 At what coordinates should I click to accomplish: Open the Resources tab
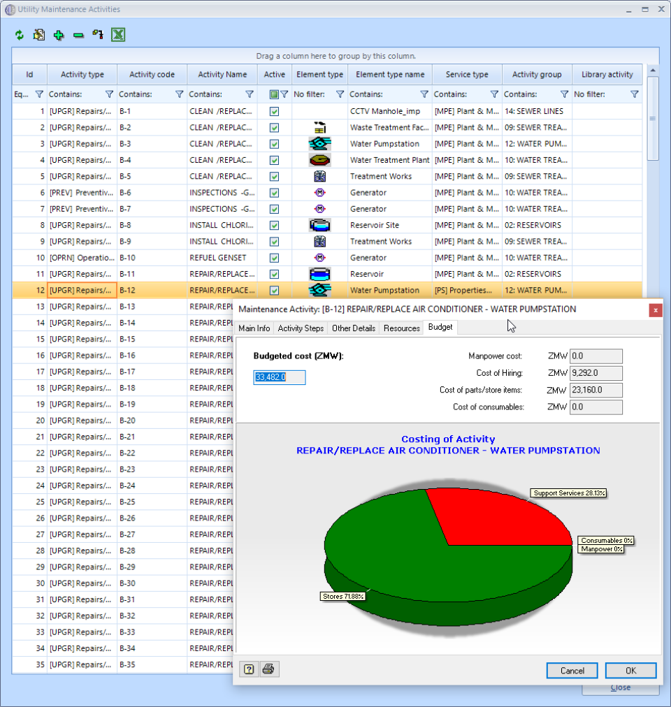tap(401, 327)
